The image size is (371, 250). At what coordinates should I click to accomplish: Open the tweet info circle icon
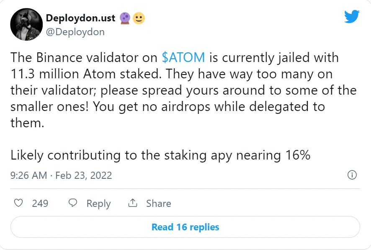click(352, 175)
